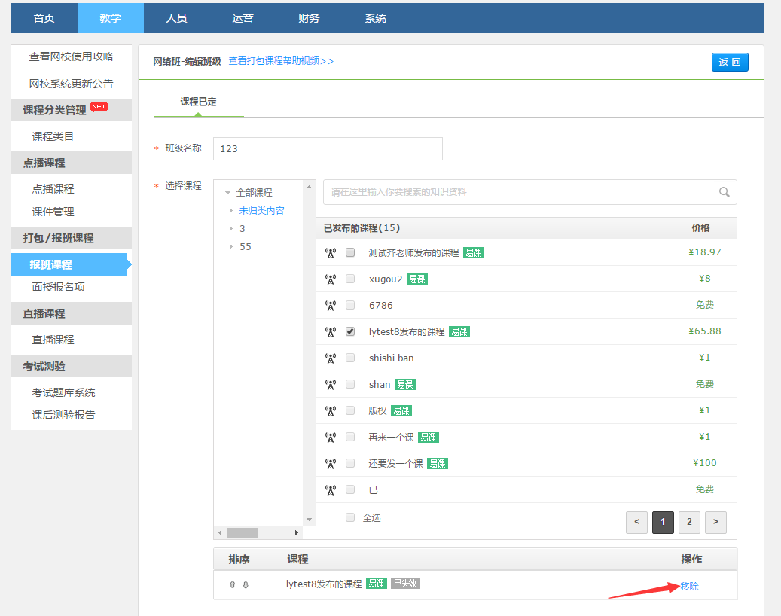781x616 pixels.
Task: Click broadcast icon beside shishi ban
Action: coord(330,358)
